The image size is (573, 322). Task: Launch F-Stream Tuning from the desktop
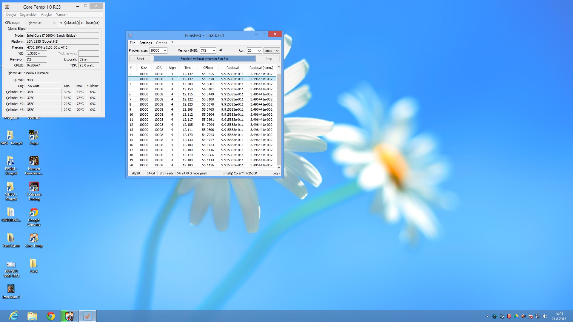(x=34, y=191)
